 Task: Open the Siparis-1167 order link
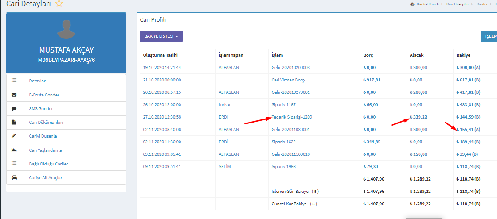(x=283, y=105)
